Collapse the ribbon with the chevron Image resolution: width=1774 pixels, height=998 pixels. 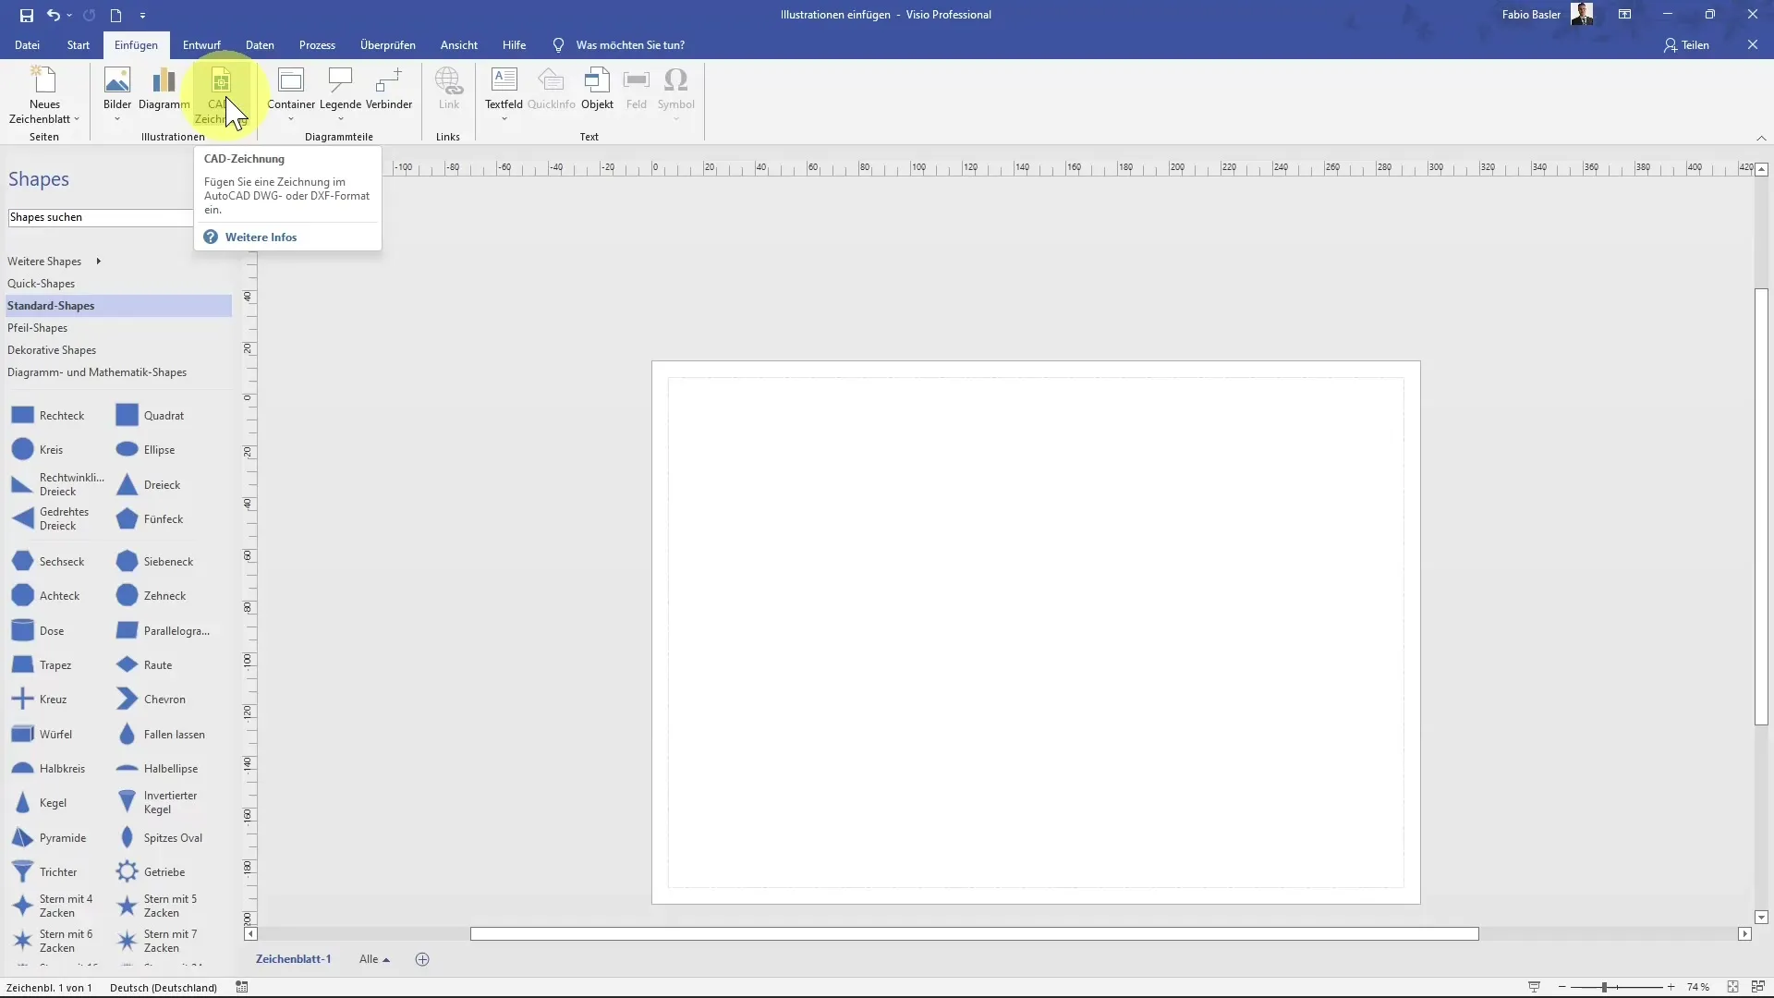(1761, 138)
